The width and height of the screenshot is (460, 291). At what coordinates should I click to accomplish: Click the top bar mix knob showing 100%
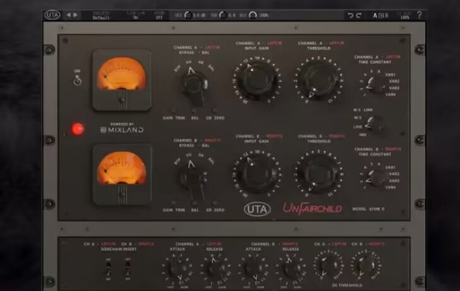[x=252, y=15]
